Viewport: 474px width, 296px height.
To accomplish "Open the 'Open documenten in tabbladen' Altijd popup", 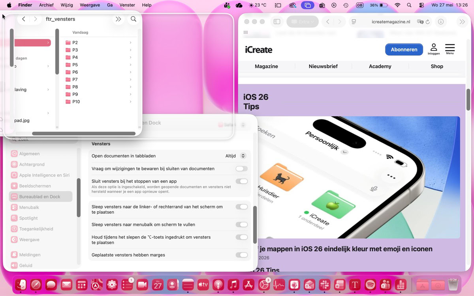I will (235, 156).
